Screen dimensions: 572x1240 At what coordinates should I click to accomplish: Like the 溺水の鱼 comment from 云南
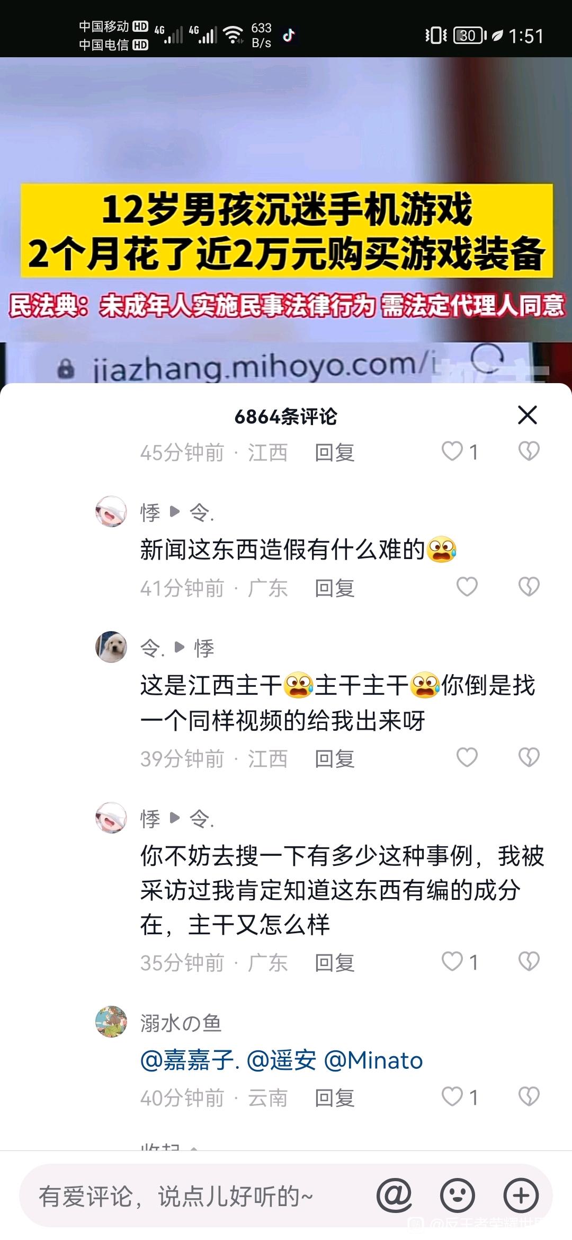click(460, 1096)
